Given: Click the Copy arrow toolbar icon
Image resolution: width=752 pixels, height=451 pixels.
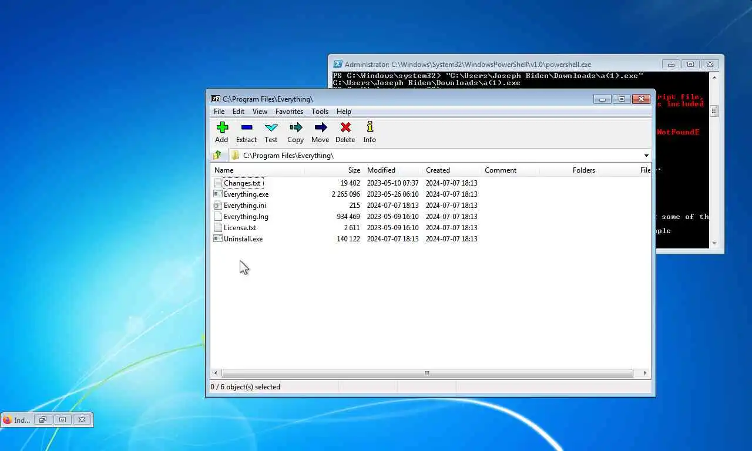Looking at the screenshot, I should tap(296, 127).
